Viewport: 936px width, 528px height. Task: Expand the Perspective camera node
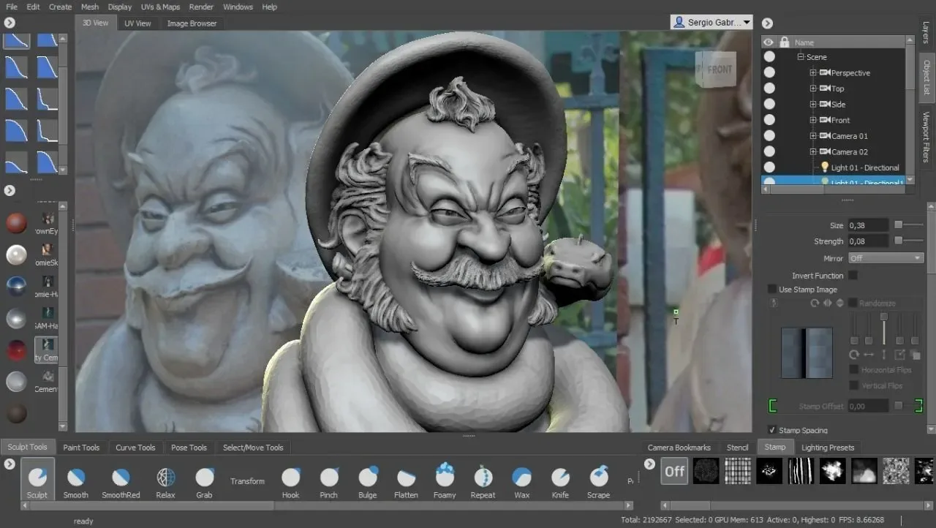813,72
